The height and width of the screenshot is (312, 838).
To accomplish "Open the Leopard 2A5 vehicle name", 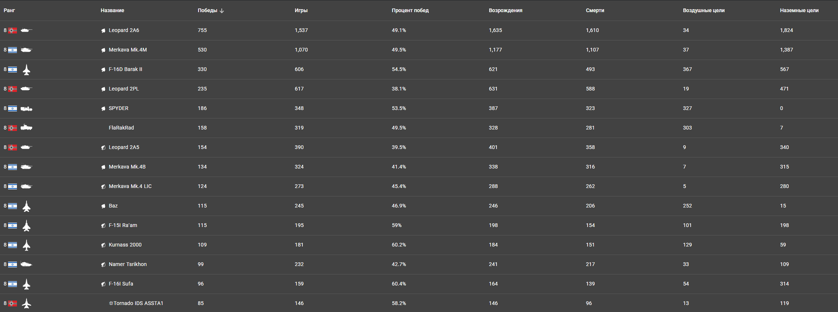I will point(124,147).
